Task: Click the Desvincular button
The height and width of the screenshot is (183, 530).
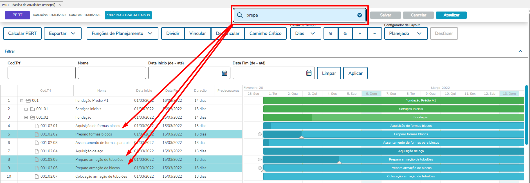Action: [x=228, y=33]
